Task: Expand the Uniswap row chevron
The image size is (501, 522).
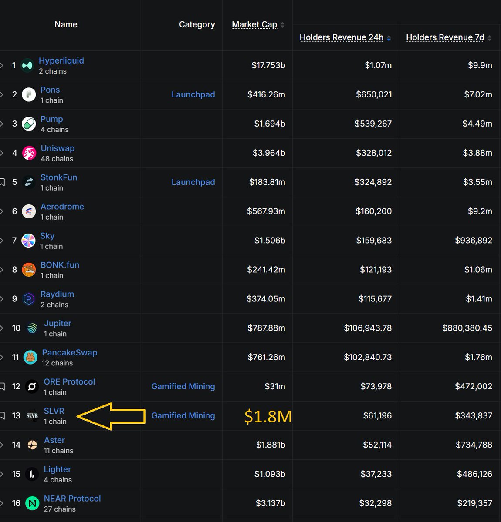Action: click(x=2, y=153)
